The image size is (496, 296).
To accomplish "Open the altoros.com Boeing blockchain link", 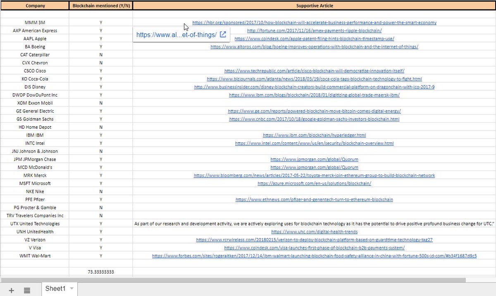I will click(x=314, y=47).
